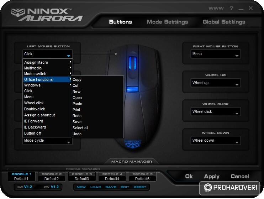Close the Ninox Aurora window
The height and width of the screenshot is (199, 264).
[x=250, y=8]
